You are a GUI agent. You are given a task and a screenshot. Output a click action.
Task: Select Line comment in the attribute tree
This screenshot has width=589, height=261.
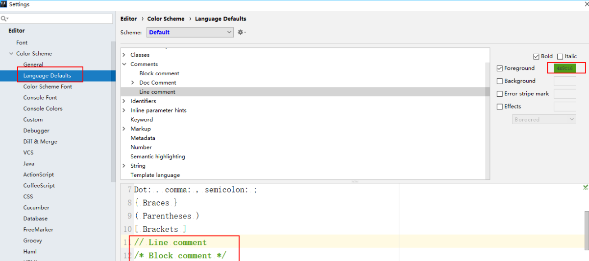pos(157,92)
